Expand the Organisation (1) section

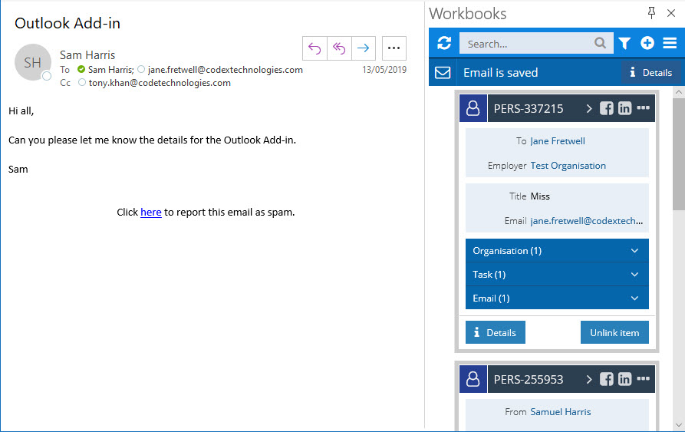pyautogui.click(x=557, y=251)
